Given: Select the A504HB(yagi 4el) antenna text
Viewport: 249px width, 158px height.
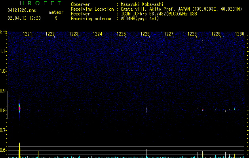Looking at the screenshot, I should [x=140, y=19].
